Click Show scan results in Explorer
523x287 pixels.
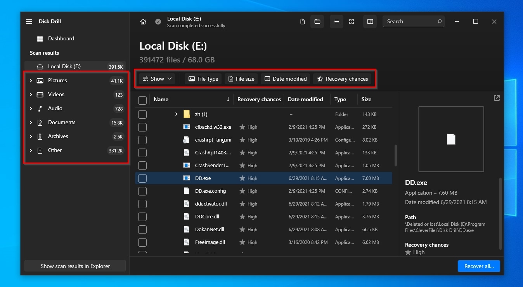click(x=75, y=266)
